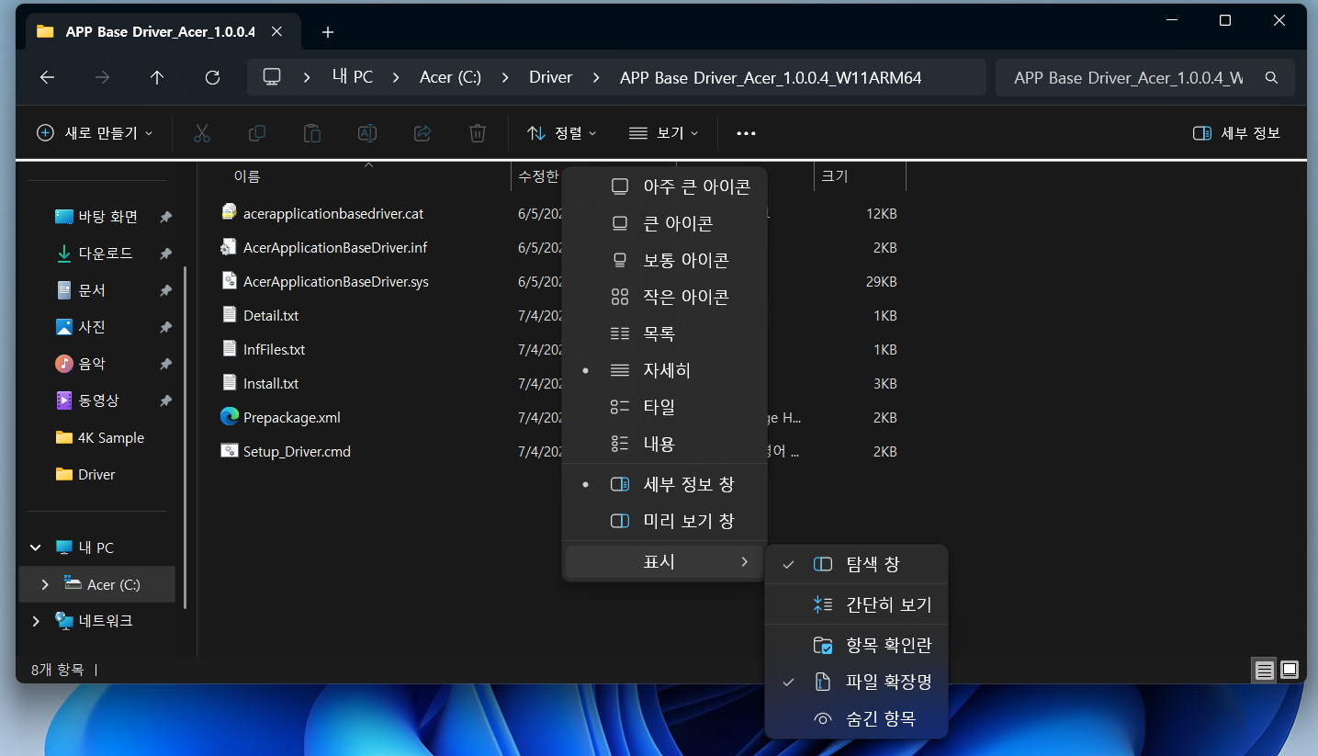
Task: Click the navigation pane scrollbar
Action: click(186, 436)
